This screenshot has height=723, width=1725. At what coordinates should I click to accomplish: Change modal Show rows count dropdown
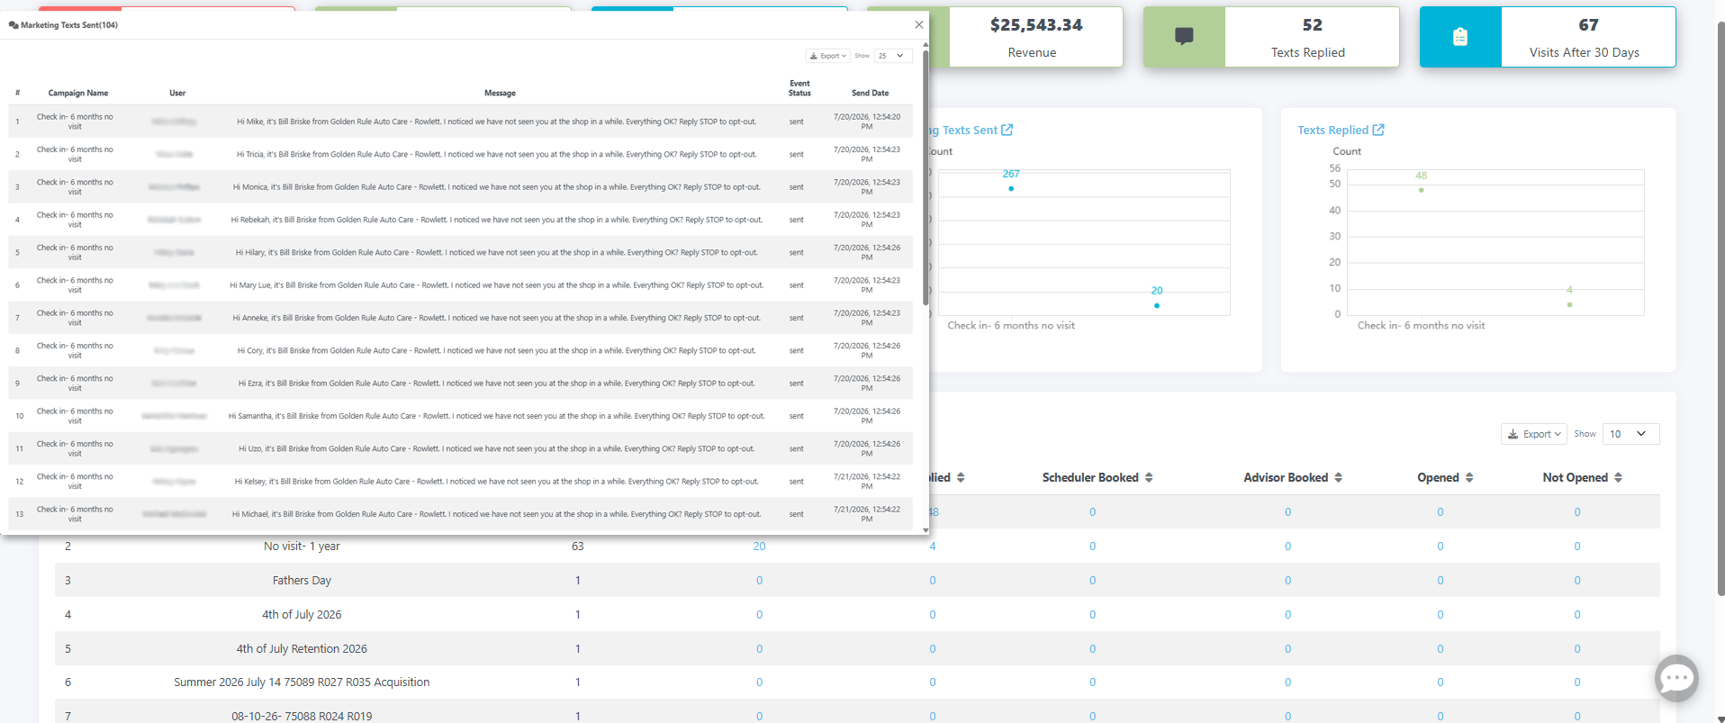pos(893,56)
